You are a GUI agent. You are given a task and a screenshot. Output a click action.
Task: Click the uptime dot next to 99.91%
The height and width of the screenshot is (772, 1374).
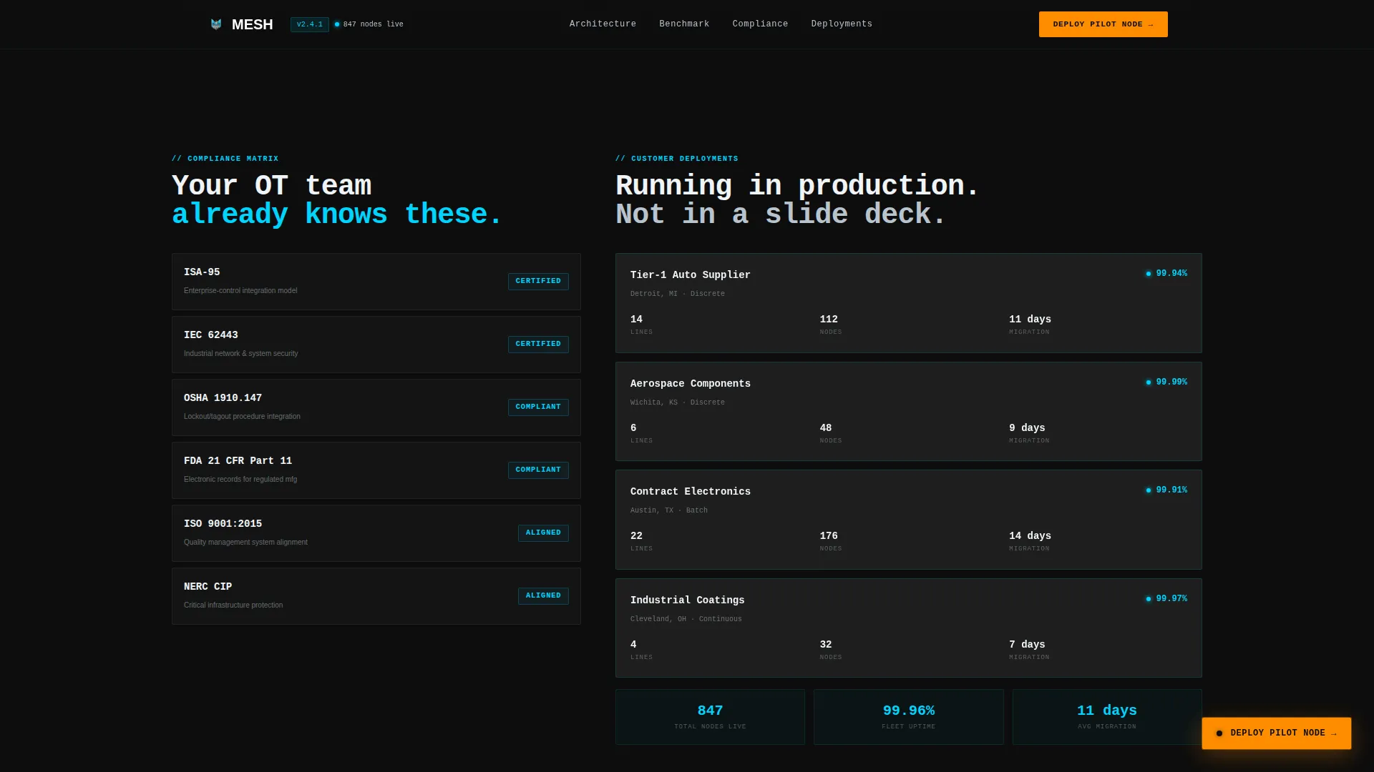1149,490
